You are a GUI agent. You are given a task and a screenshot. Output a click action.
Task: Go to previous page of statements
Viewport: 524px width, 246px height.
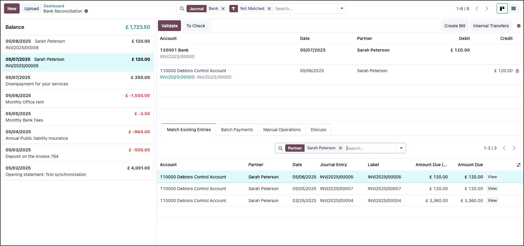click(x=477, y=9)
